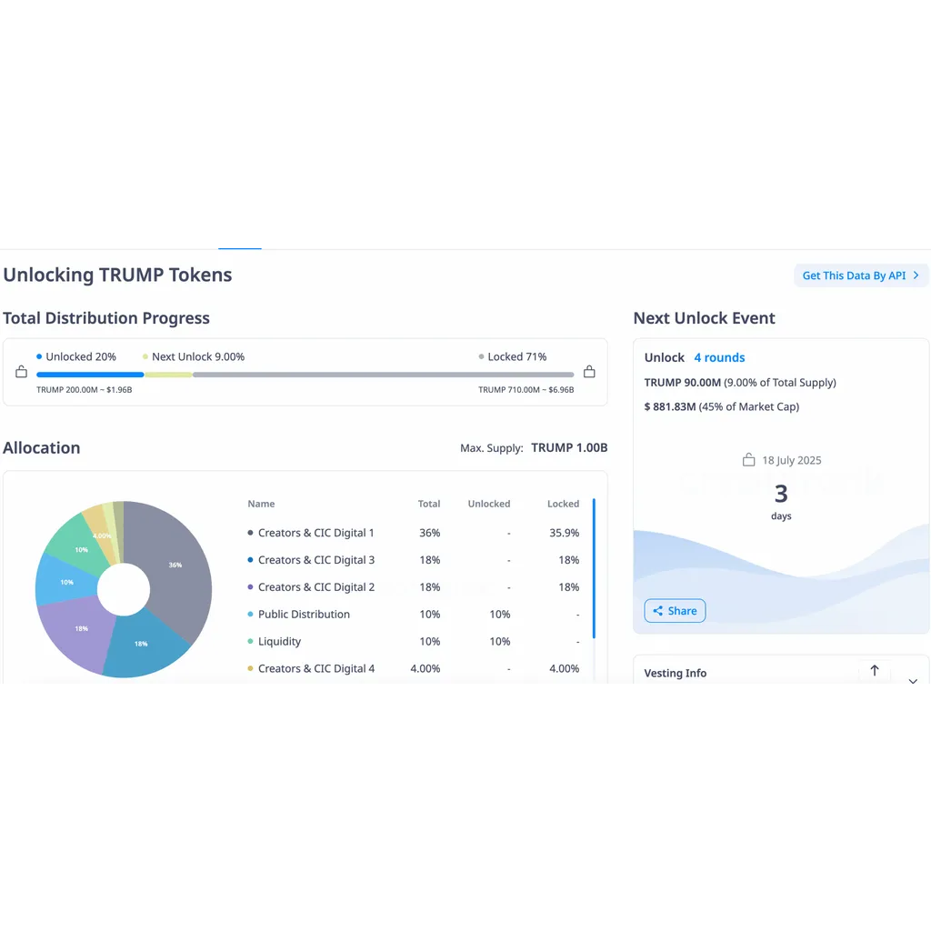Image resolution: width=931 pixels, height=931 pixels.
Task: Click the blue unlocked segment of progress bar
Action: [90, 375]
